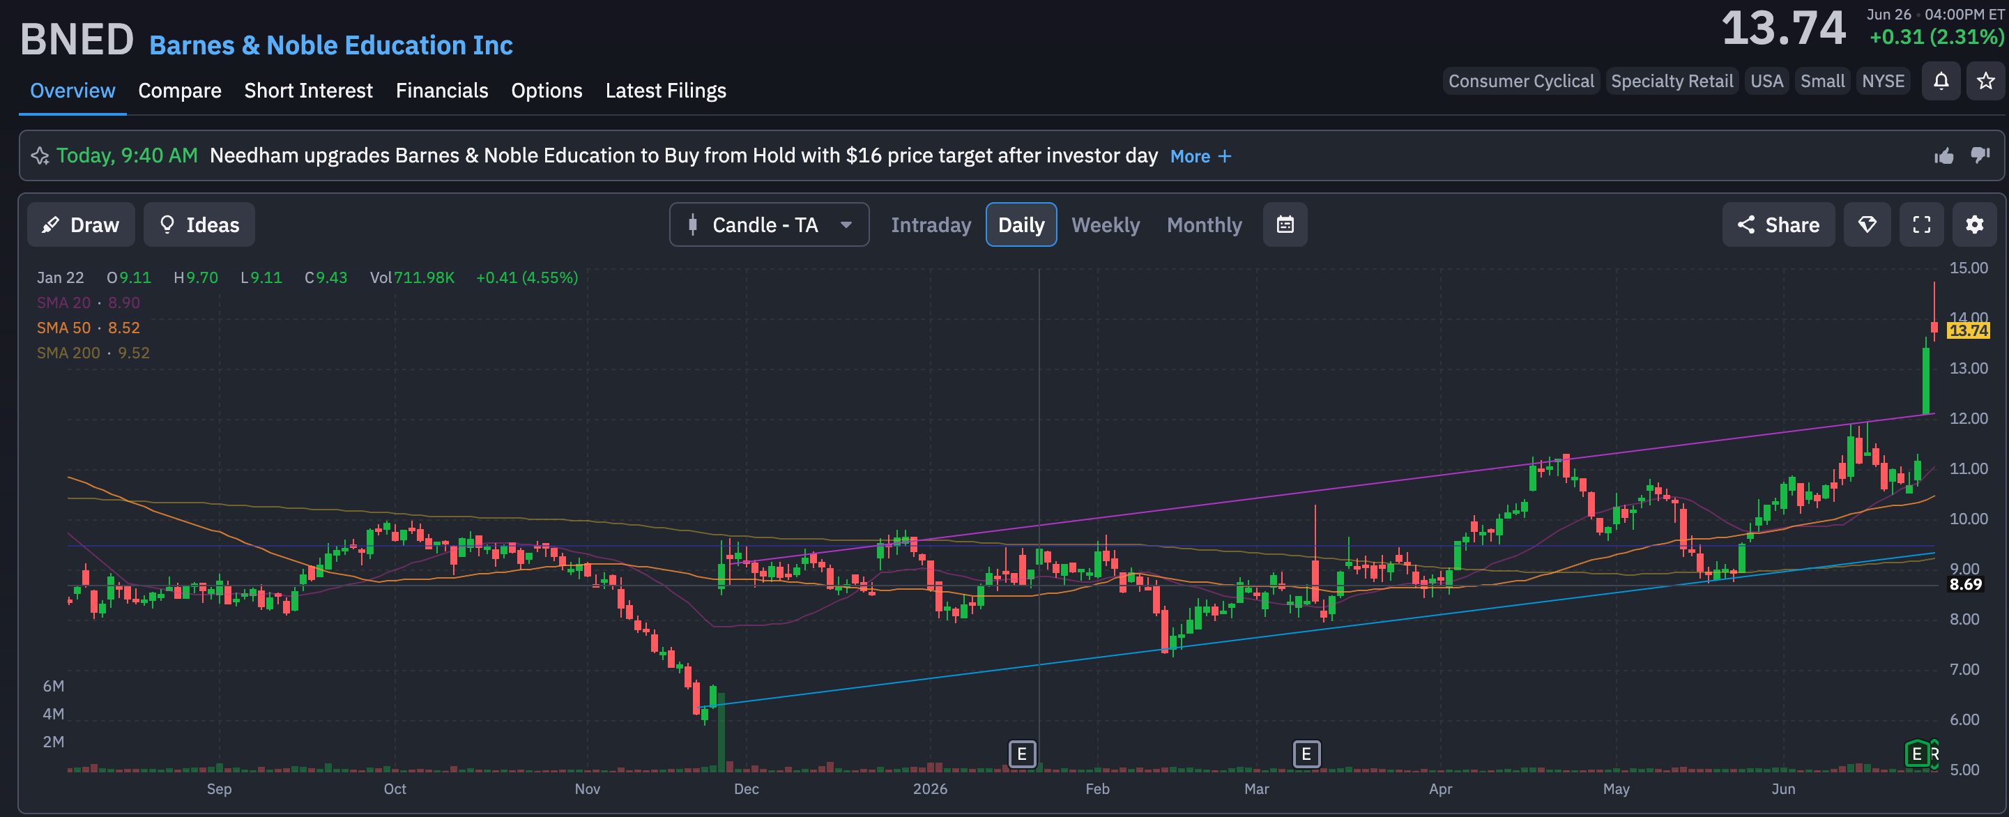The image size is (2009, 817).
Task: Click the thumbs up icon on news
Action: pos(1944,156)
